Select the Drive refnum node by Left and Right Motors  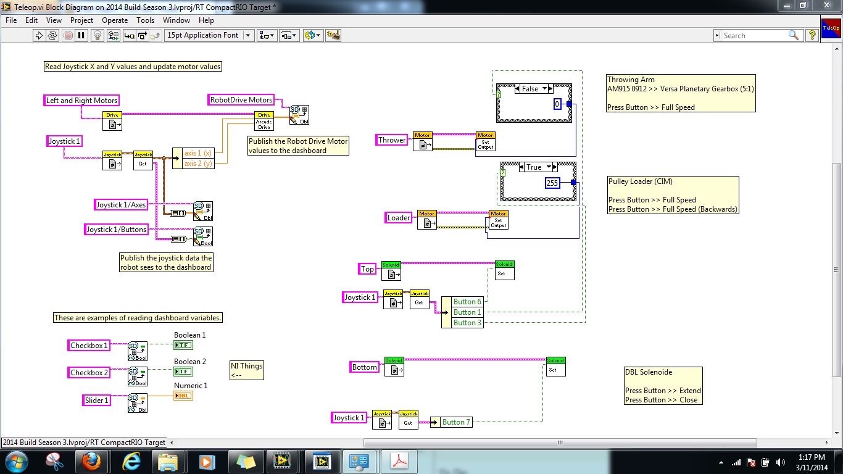tap(112, 121)
